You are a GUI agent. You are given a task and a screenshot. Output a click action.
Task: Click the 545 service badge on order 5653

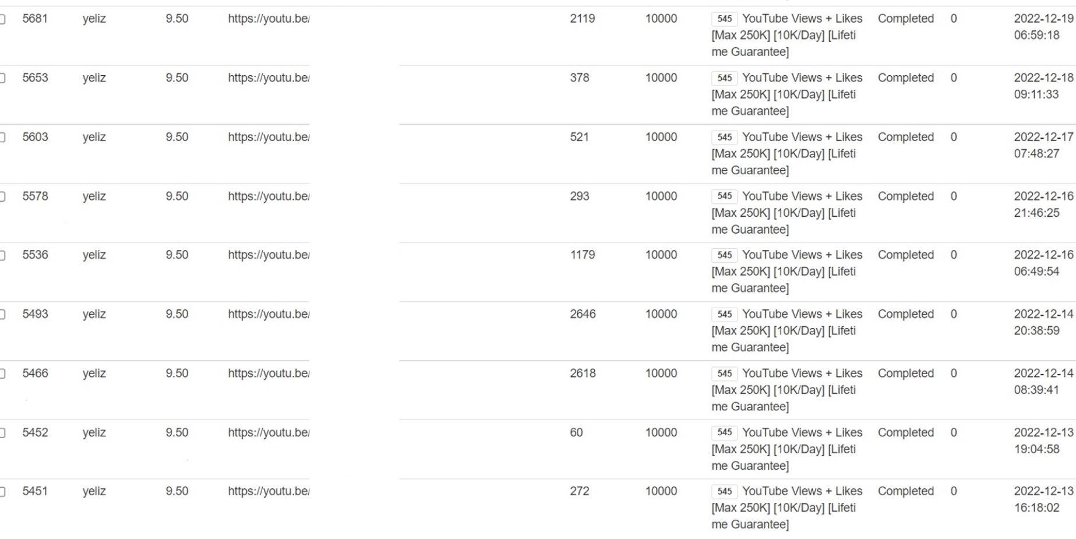coord(724,78)
